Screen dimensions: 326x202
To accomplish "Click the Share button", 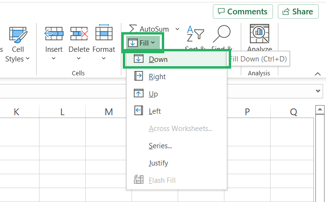I will pos(298,12).
